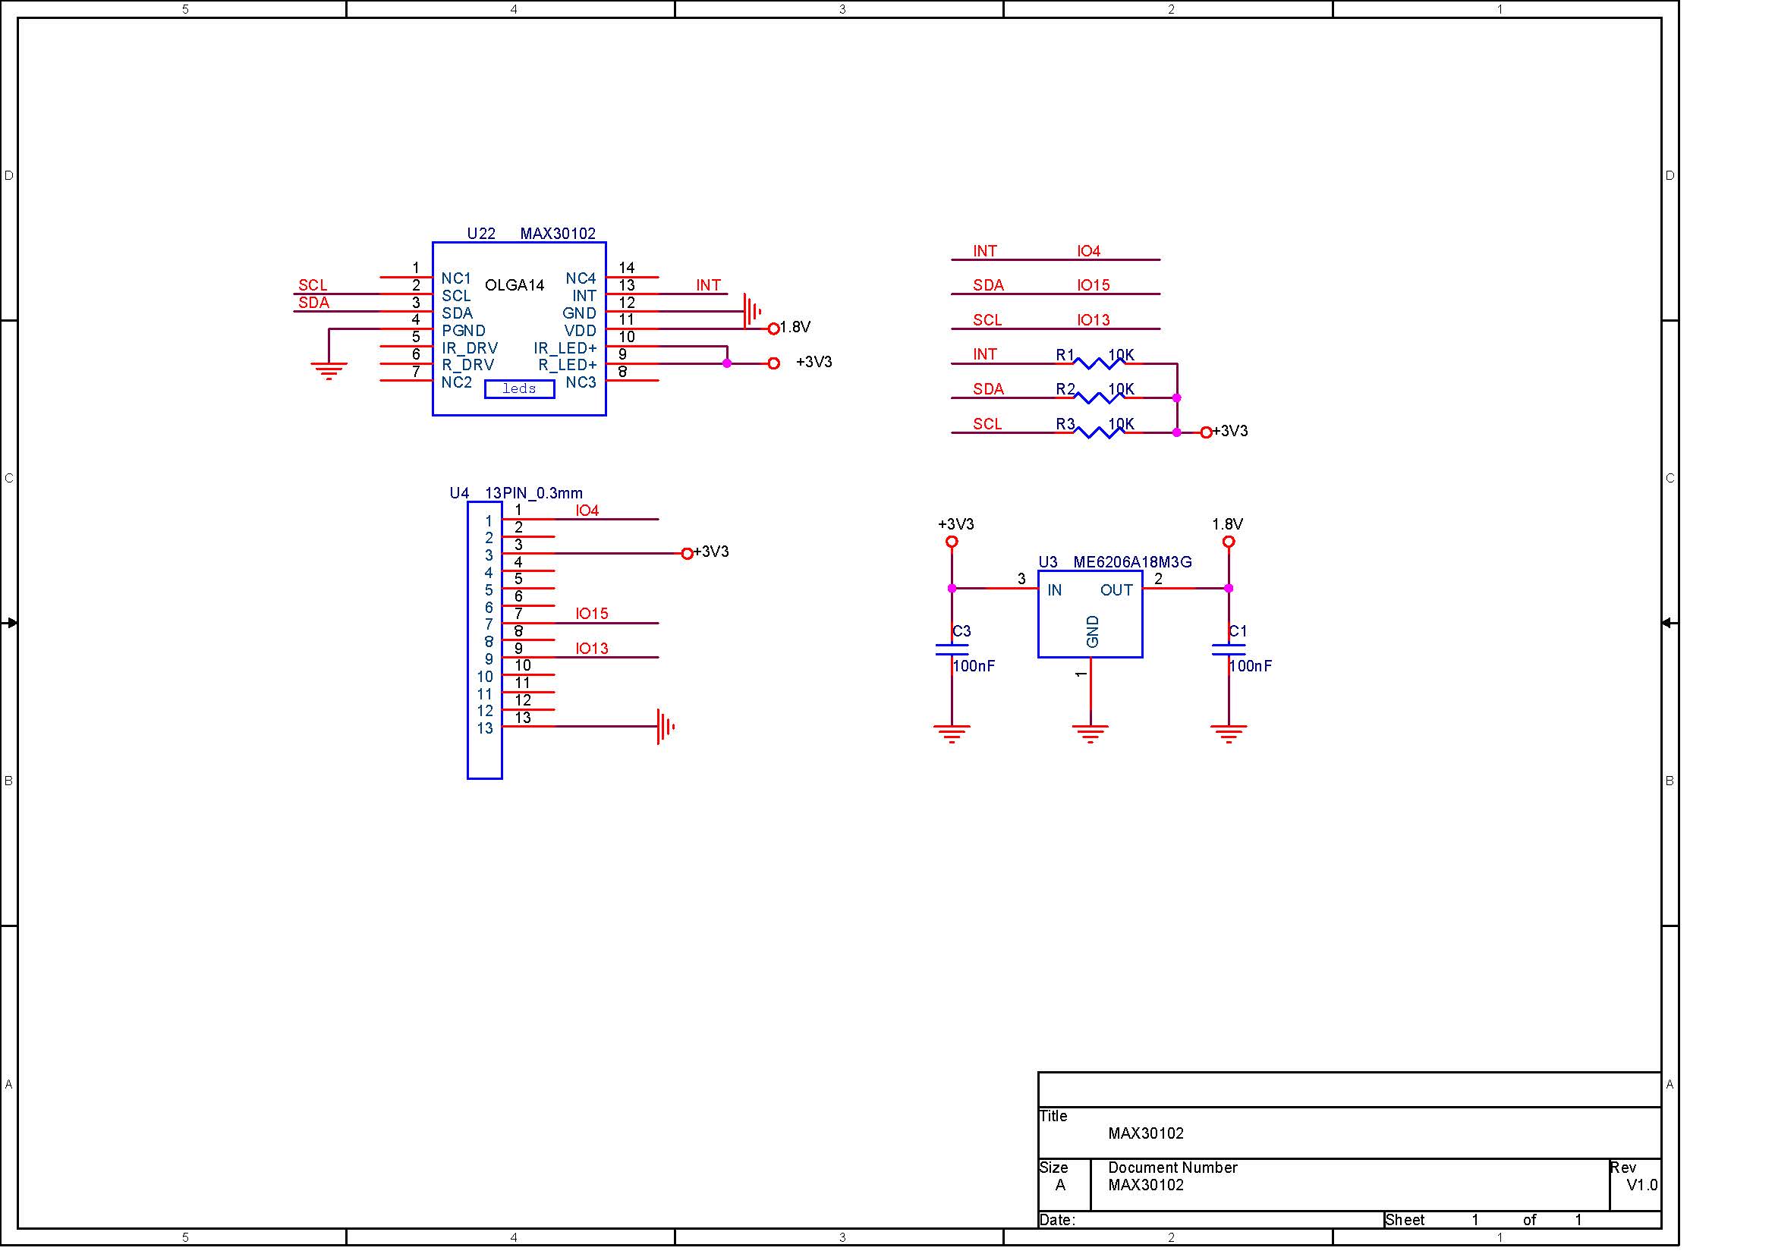Select the U22 MAX30102 chip symbol

pyautogui.click(x=519, y=328)
